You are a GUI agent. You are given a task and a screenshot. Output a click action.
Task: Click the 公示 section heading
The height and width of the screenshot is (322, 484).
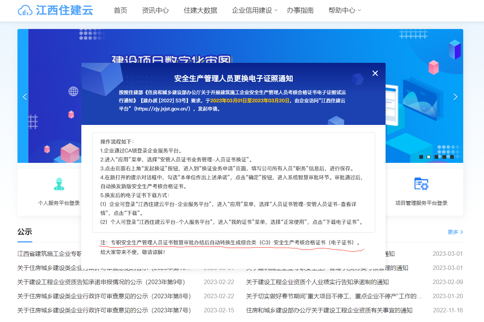pyautogui.click(x=25, y=232)
